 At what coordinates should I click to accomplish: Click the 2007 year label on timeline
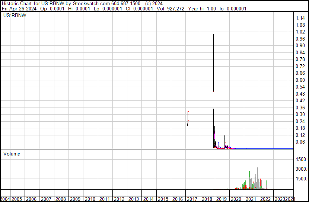(46, 199)
